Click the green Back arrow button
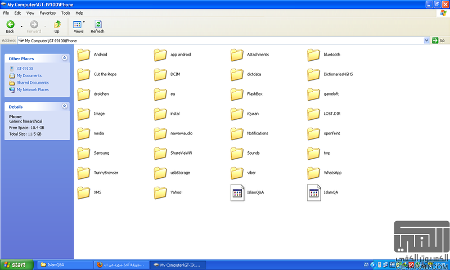The width and height of the screenshot is (450, 270). [10, 24]
